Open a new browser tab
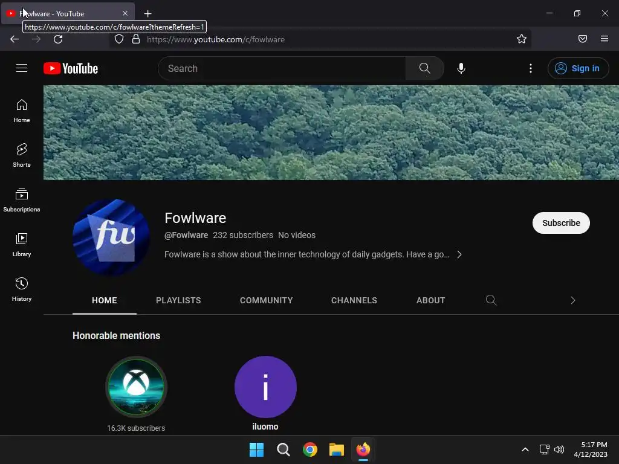The height and width of the screenshot is (464, 619). (147, 14)
